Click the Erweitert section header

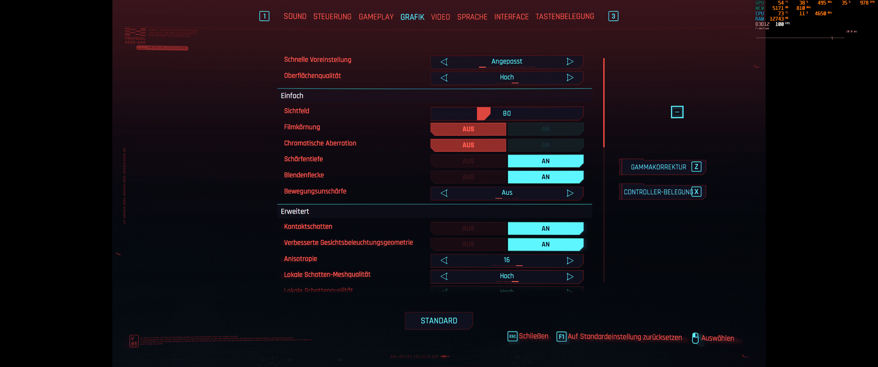(435, 212)
